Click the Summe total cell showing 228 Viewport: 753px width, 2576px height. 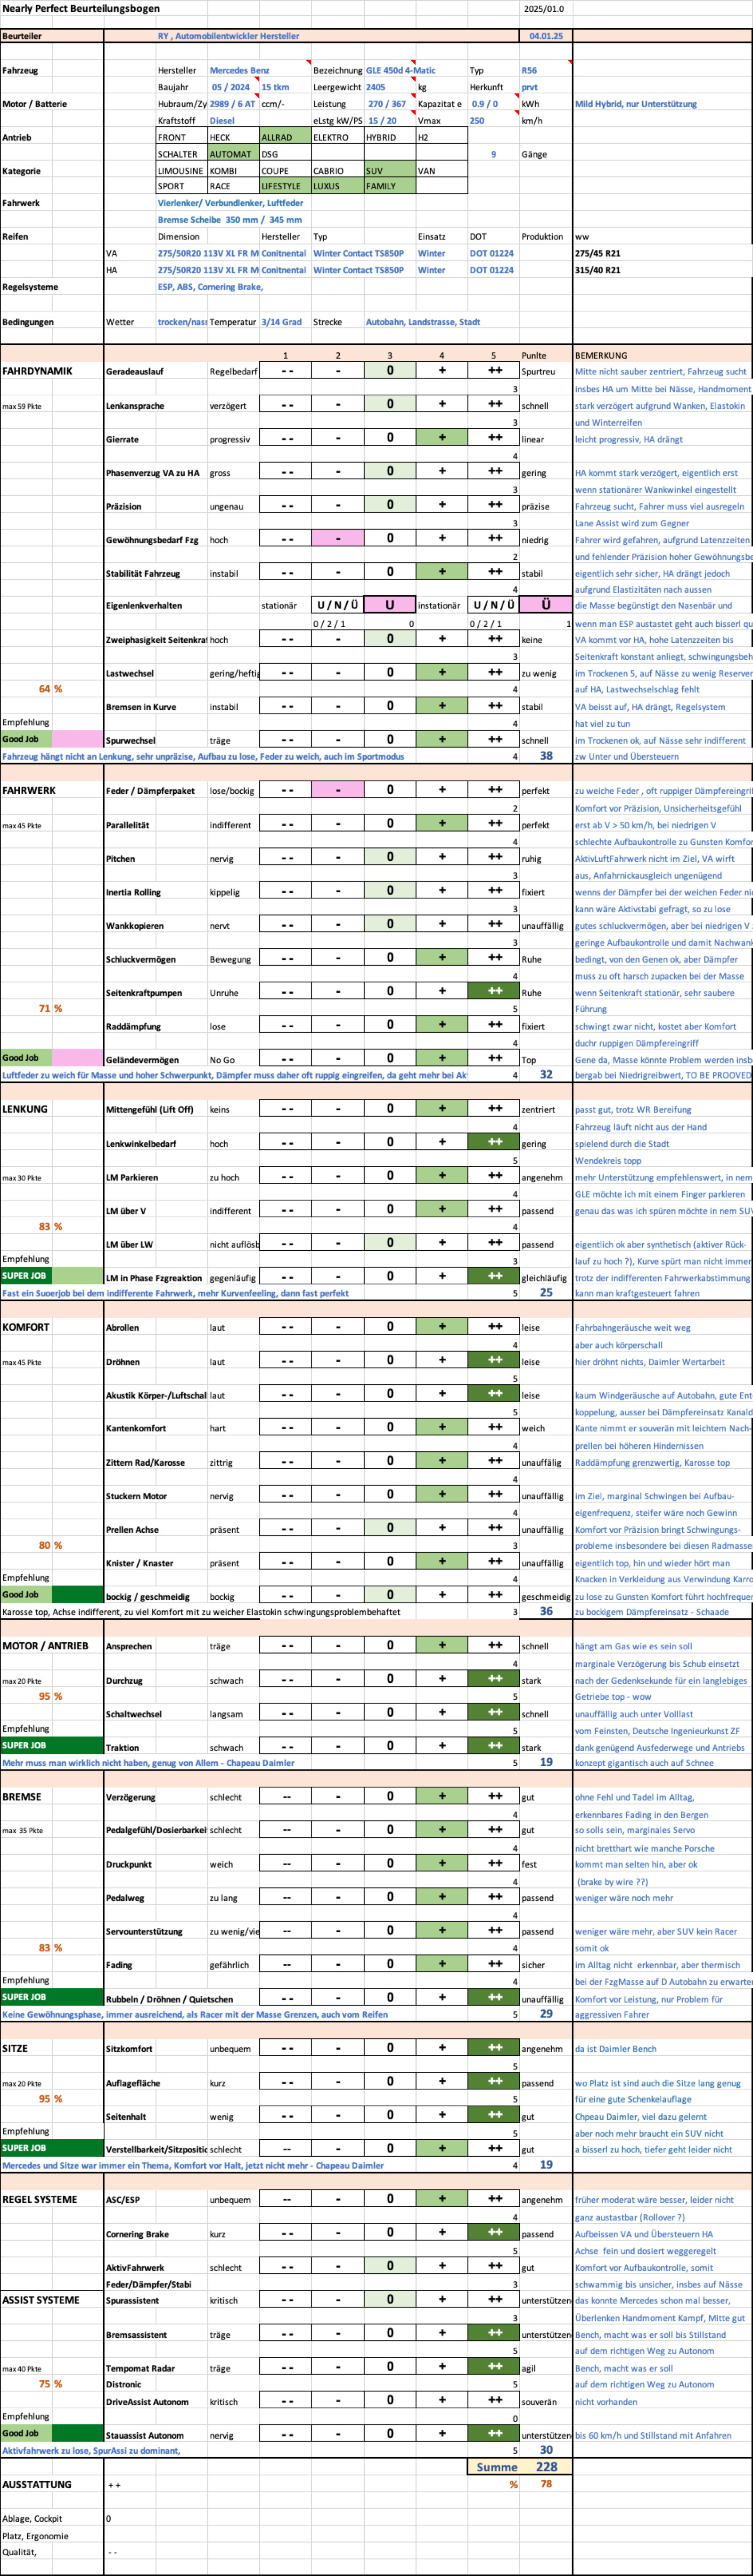[x=545, y=2466]
